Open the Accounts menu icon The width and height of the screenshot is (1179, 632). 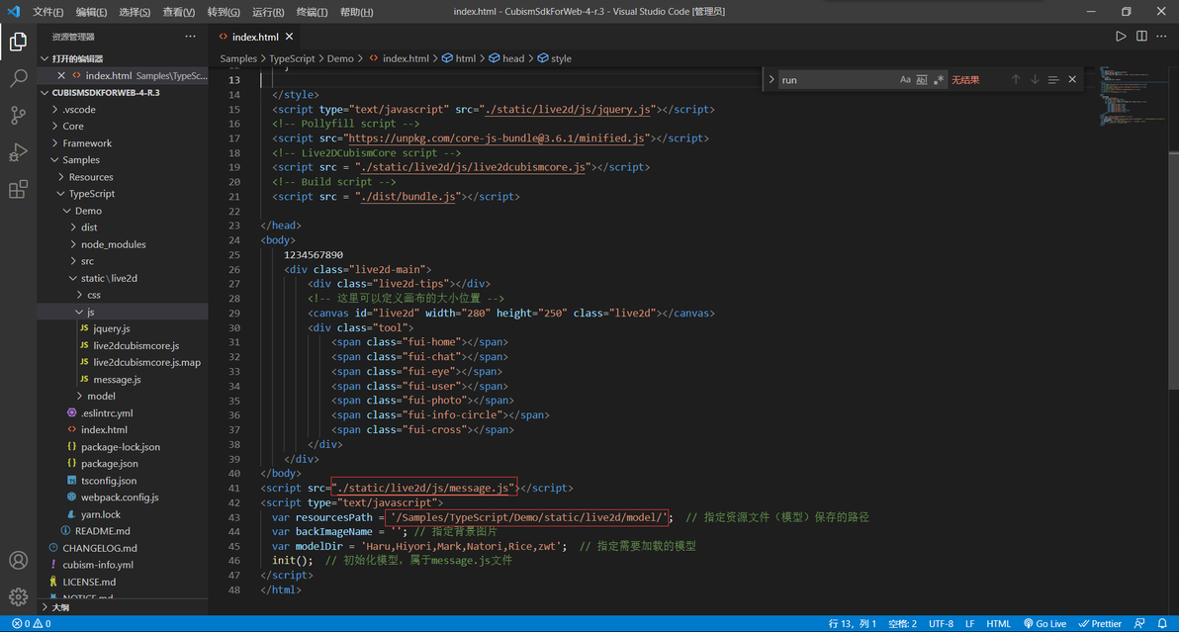(18, 561)
